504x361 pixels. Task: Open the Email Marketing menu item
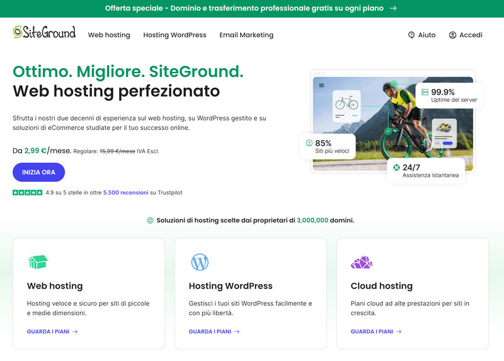pos(246,35)
